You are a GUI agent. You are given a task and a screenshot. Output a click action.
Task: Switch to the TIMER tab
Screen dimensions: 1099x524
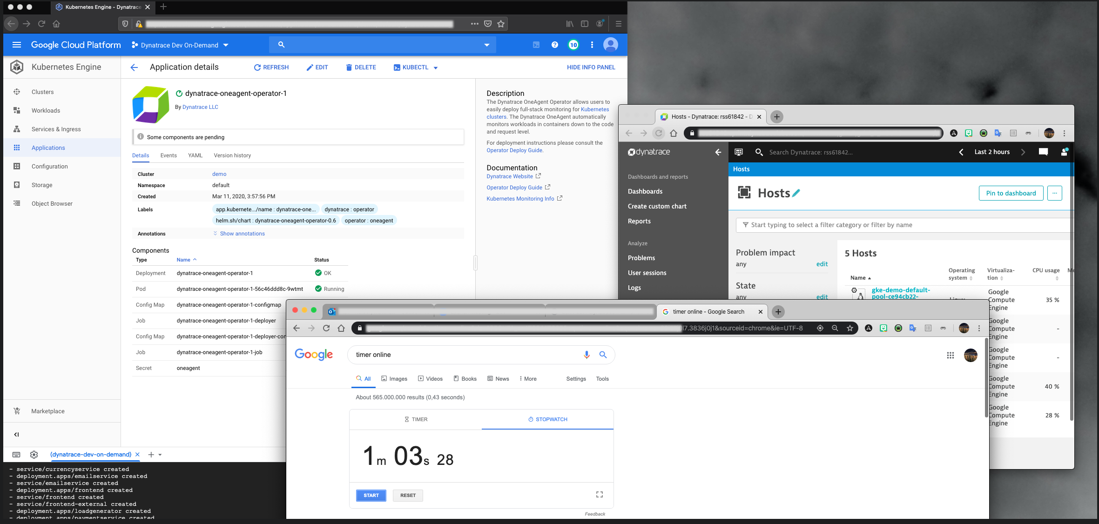point(416,419)
